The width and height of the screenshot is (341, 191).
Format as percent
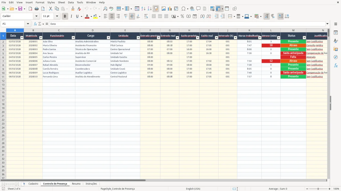tap(182, 16)
